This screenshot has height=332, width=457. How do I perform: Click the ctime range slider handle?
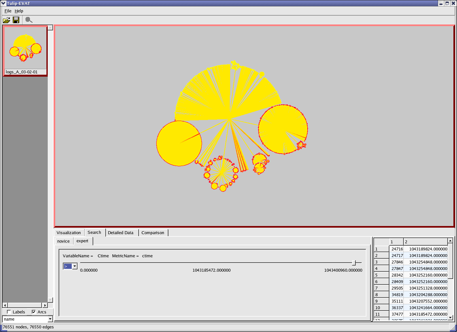coord(354,263)
